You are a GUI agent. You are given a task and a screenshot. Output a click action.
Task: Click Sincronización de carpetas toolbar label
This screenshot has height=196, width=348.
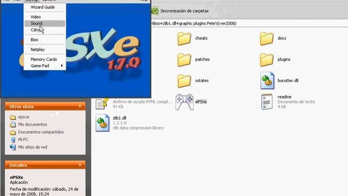click(x=184, y=11)
